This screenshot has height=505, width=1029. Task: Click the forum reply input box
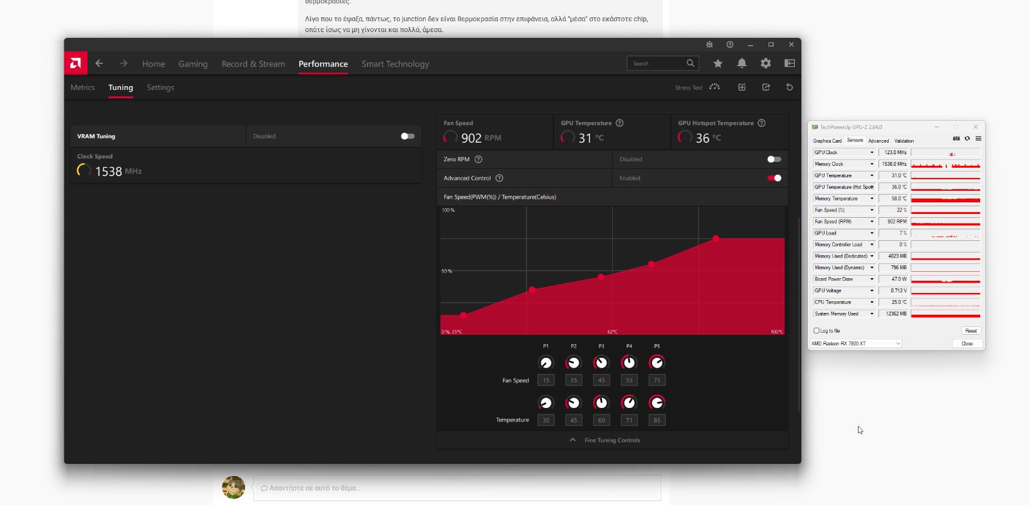pyautogui.click(x=457, y=488)
